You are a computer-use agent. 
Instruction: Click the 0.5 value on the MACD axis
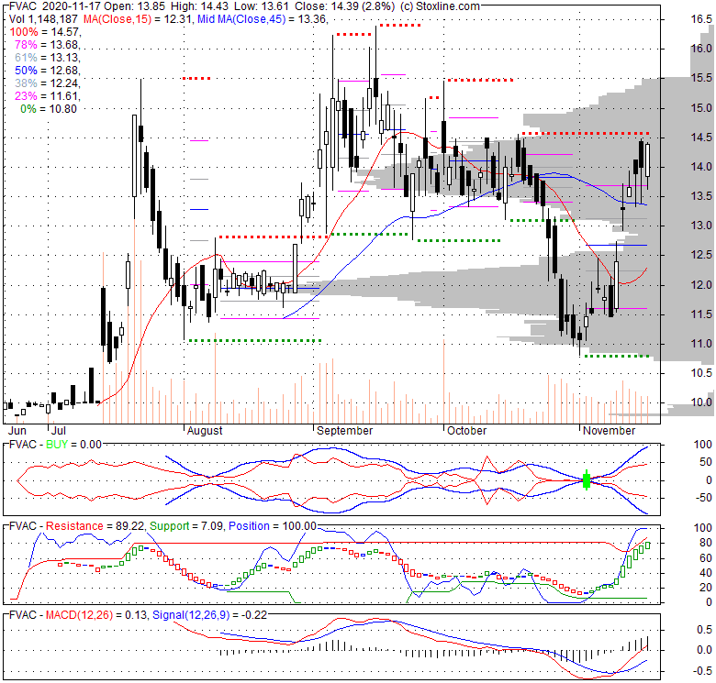706,630
